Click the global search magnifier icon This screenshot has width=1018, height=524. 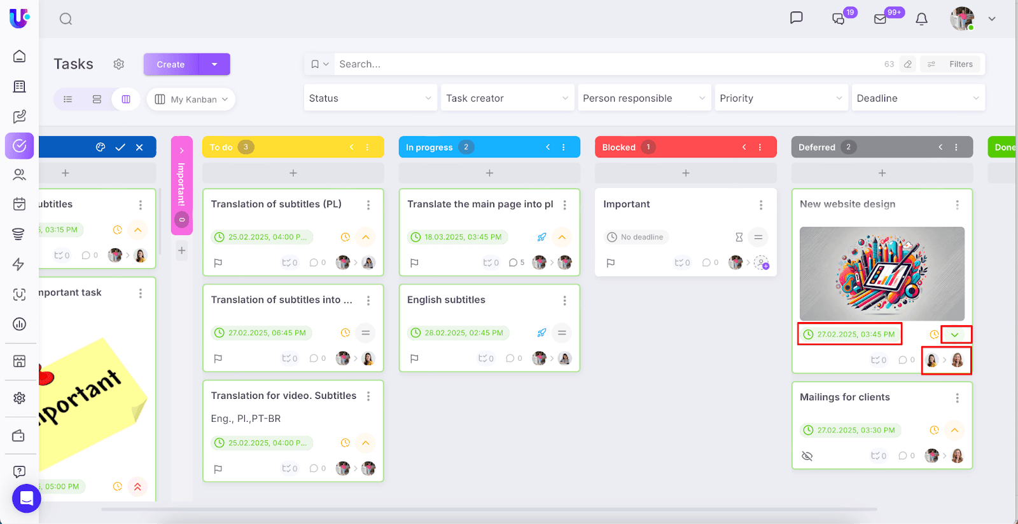(x=66, y=19)
